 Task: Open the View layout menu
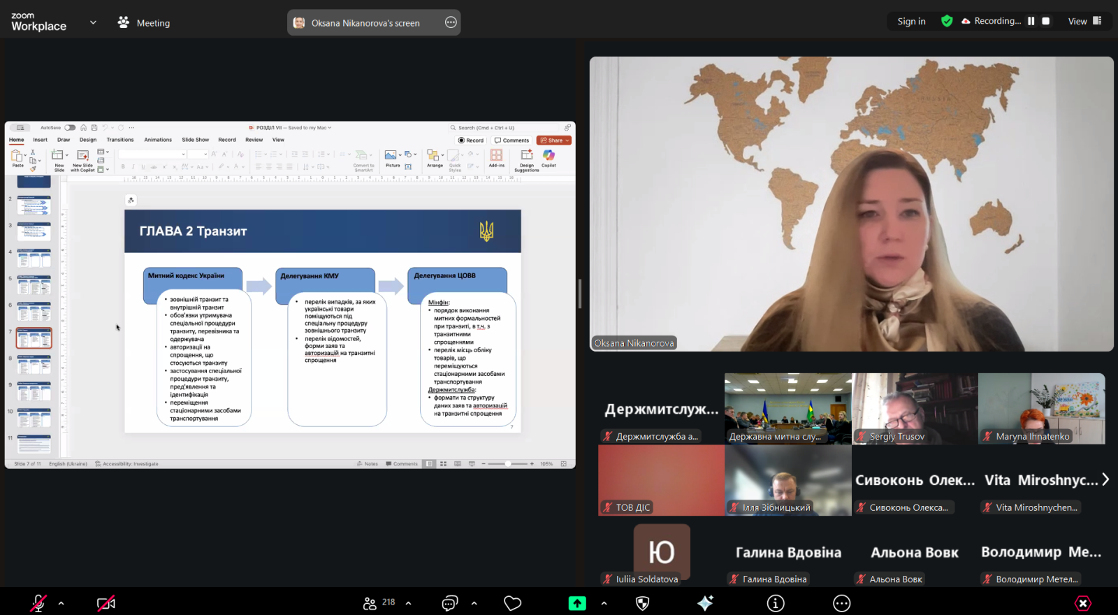[1084, 21]
